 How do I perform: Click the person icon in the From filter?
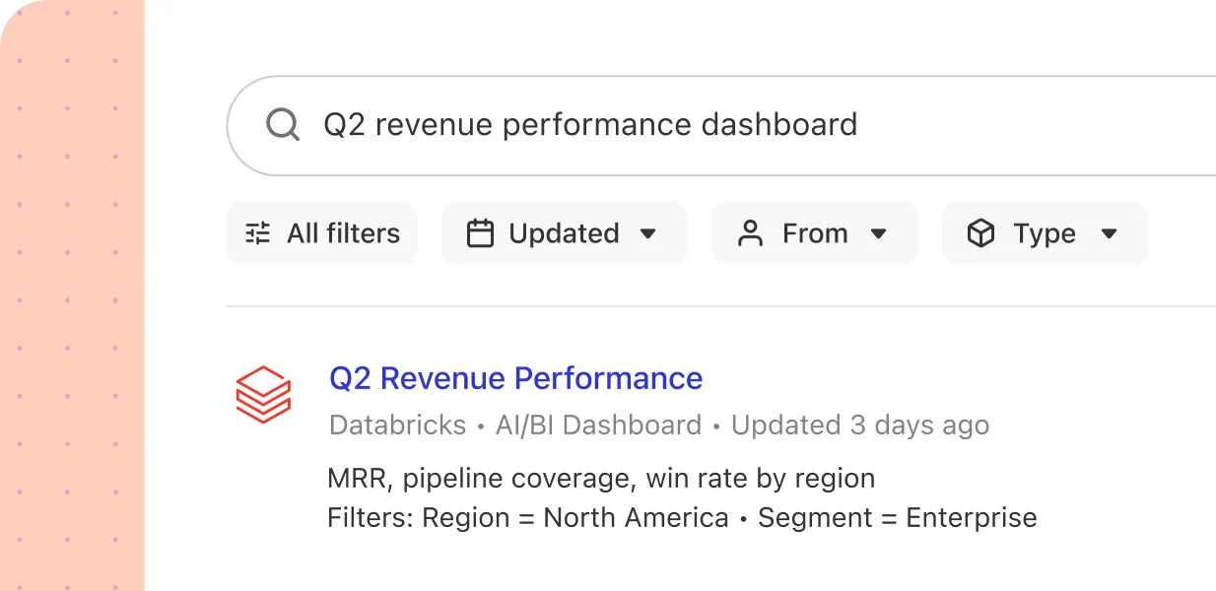click(753, 232)
